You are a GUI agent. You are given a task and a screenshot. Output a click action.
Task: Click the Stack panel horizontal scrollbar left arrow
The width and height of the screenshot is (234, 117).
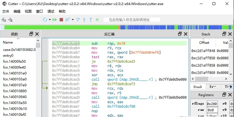tap(193, 79)
